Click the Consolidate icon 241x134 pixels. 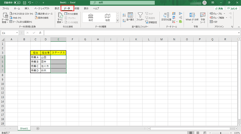tap(180, 14)
